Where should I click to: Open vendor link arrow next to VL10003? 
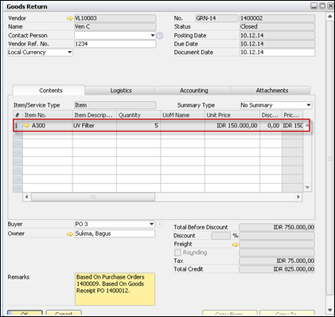(x=69, y=18)
